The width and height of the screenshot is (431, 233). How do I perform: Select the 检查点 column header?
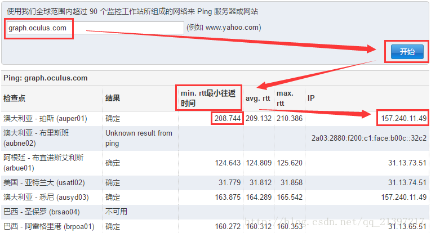tap(14, 98)
